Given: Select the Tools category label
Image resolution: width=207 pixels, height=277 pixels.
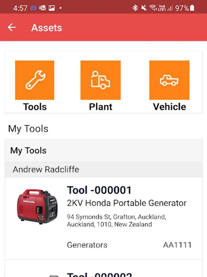Looking at the screenshot, I should click(35, 107).
